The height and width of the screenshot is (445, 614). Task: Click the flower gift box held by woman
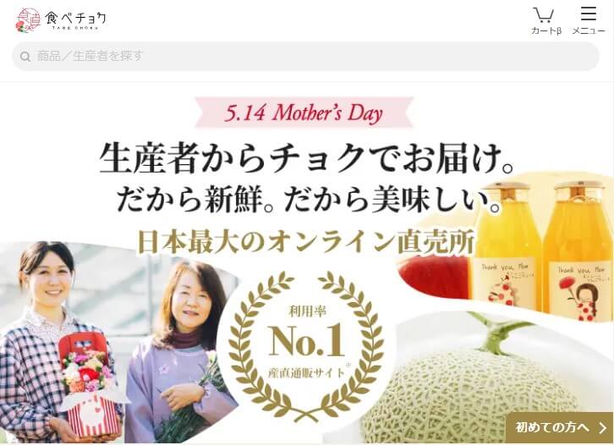(90, 386)
